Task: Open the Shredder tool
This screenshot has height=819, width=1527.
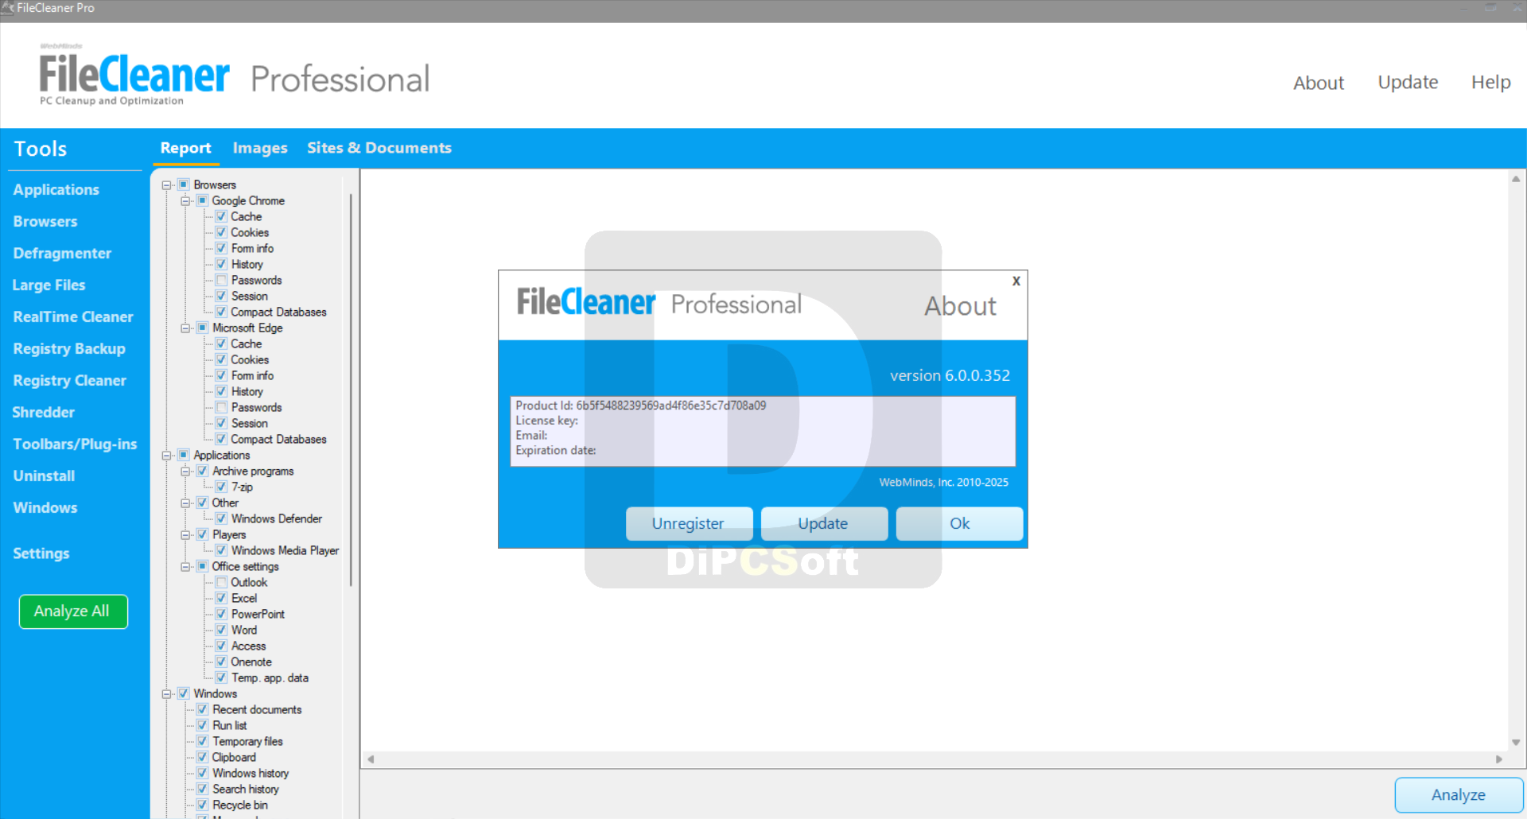Action: point(43,413)
